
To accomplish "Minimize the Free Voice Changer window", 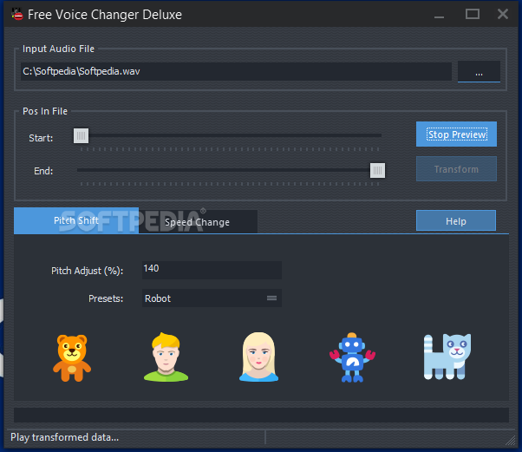I will (439, 15).
